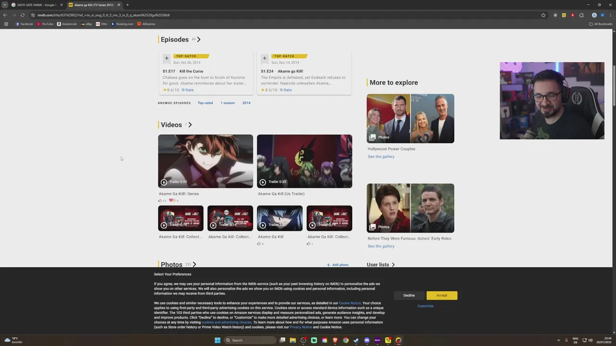The image size is (616, 346).
Task: Customize cookie choices
Action: [x=425, y=306]
